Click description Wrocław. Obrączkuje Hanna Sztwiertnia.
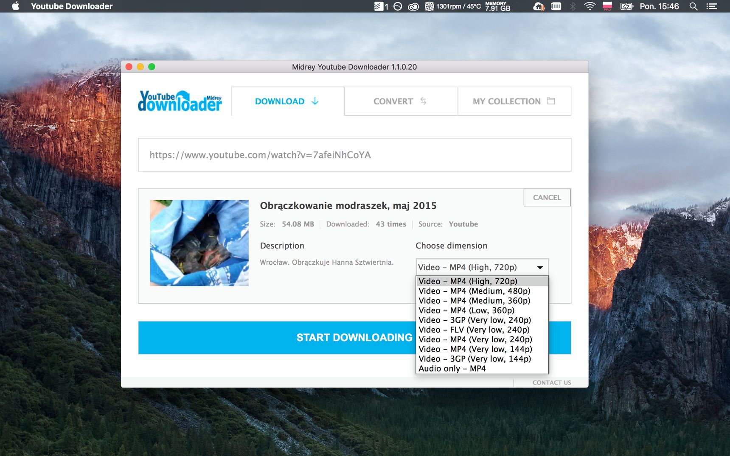The width and height of the screenshot is (730, 456). point(327,262)
